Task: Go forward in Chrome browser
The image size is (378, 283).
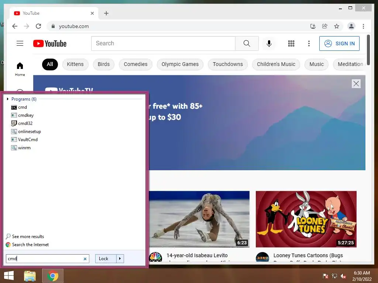Action: point(27,26)
